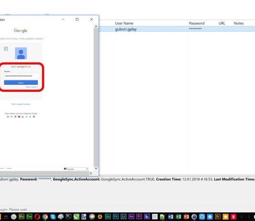255x221 pixels.
Task: Click the scroll up arrow in the sign-in window
Action: [96, 26]
